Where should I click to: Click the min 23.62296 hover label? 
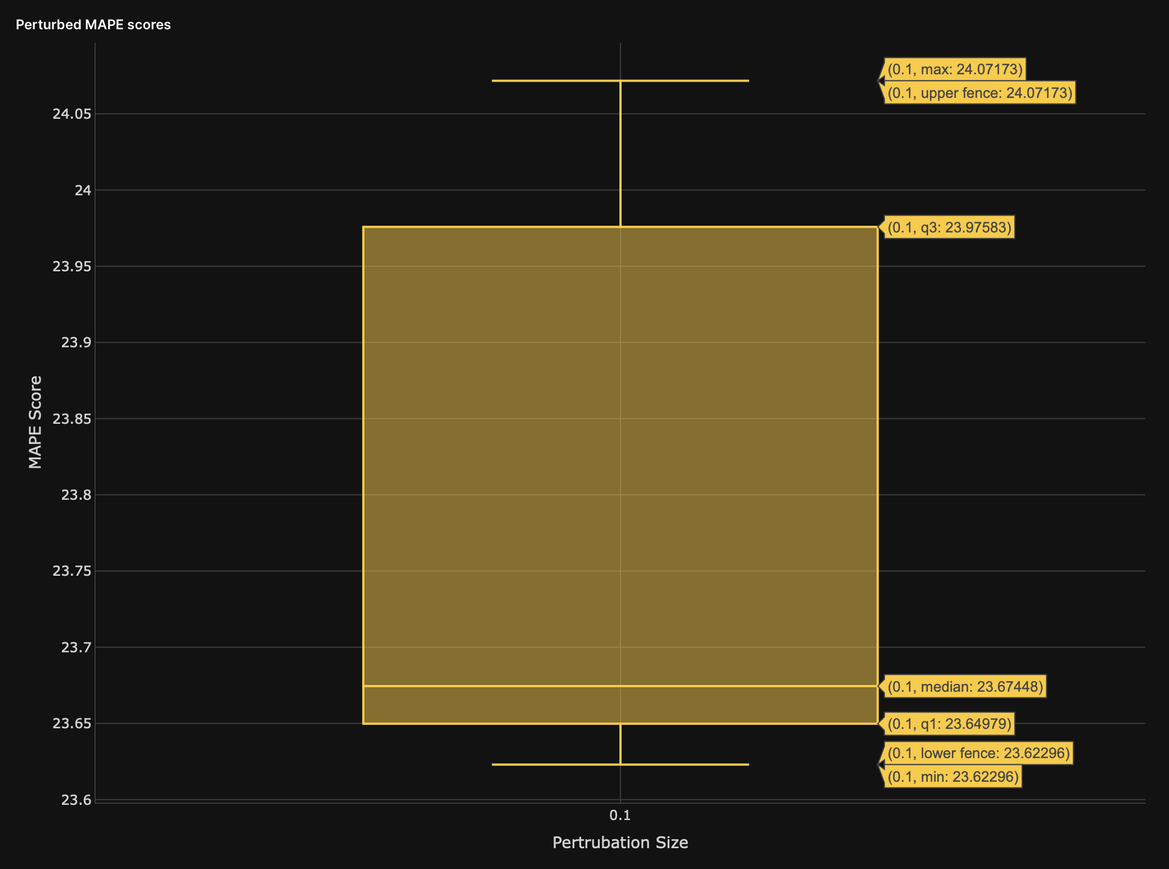coord(952,777)
